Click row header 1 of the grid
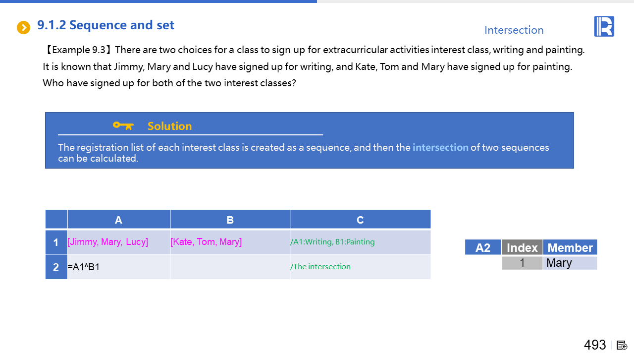The width and height of the screenshot is (634, 357). coord(56,242)
